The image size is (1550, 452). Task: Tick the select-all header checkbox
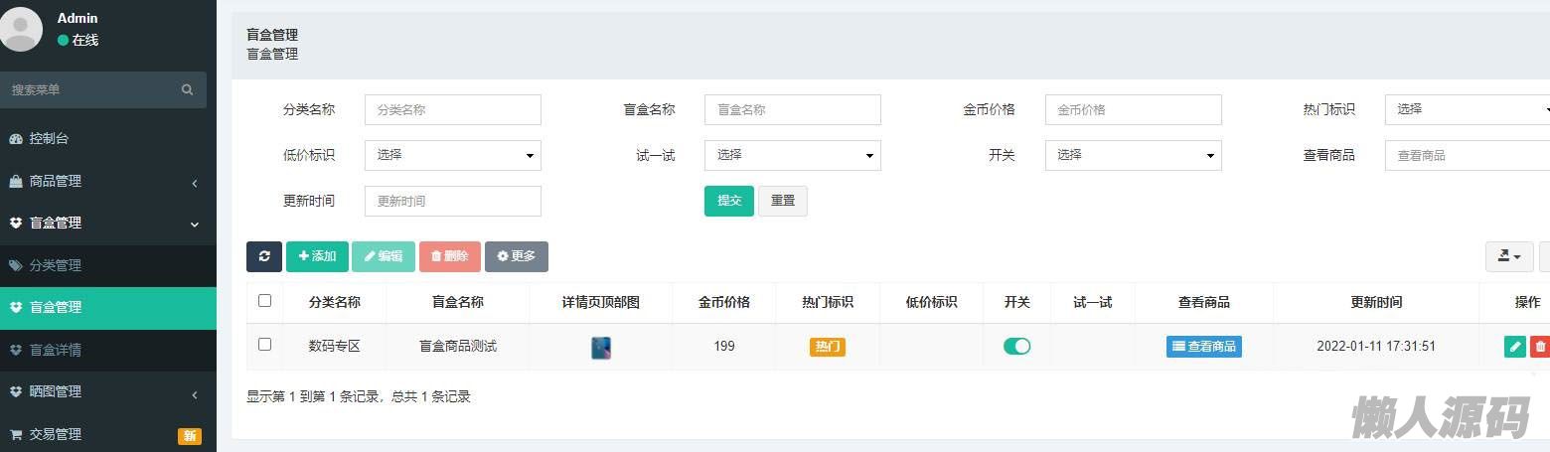(264, 301)
